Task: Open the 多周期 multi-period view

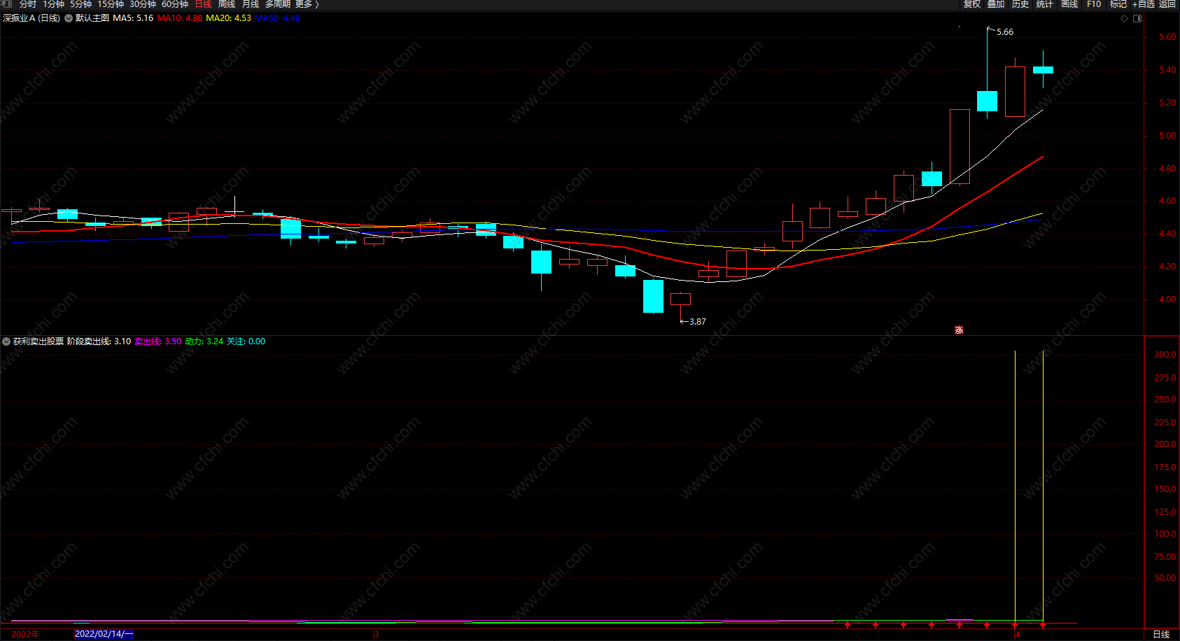Action: tap(277, 4)
